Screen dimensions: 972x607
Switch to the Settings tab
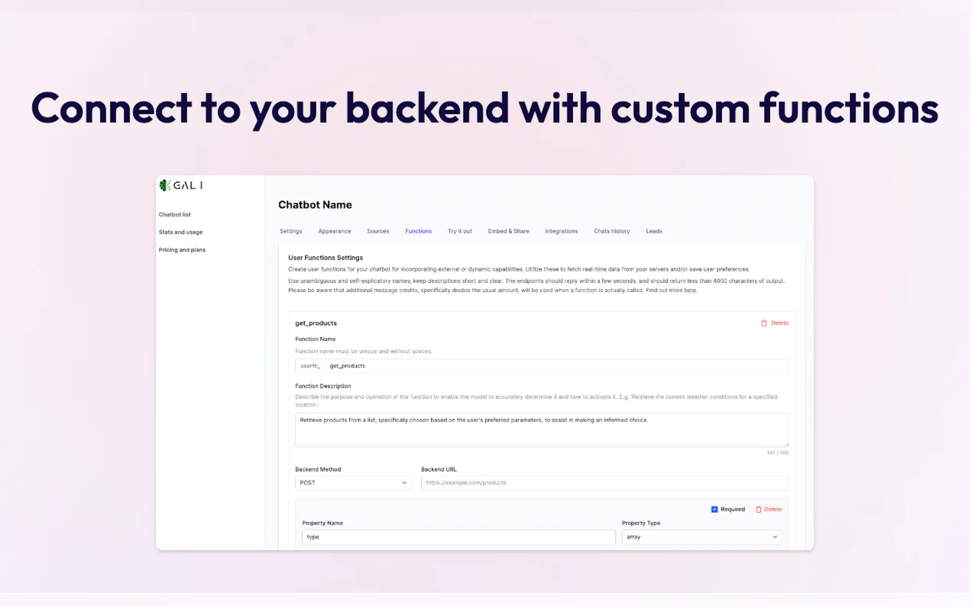click(x=290, y=231)
